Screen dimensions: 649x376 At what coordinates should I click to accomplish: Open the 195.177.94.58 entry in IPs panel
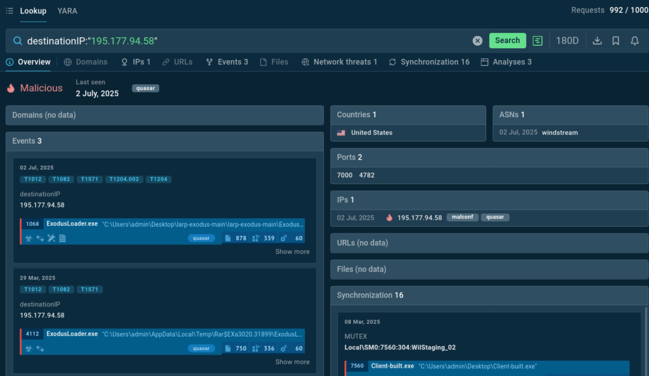[419, 218]
